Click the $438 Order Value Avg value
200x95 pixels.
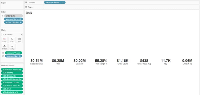pos(144,61)
